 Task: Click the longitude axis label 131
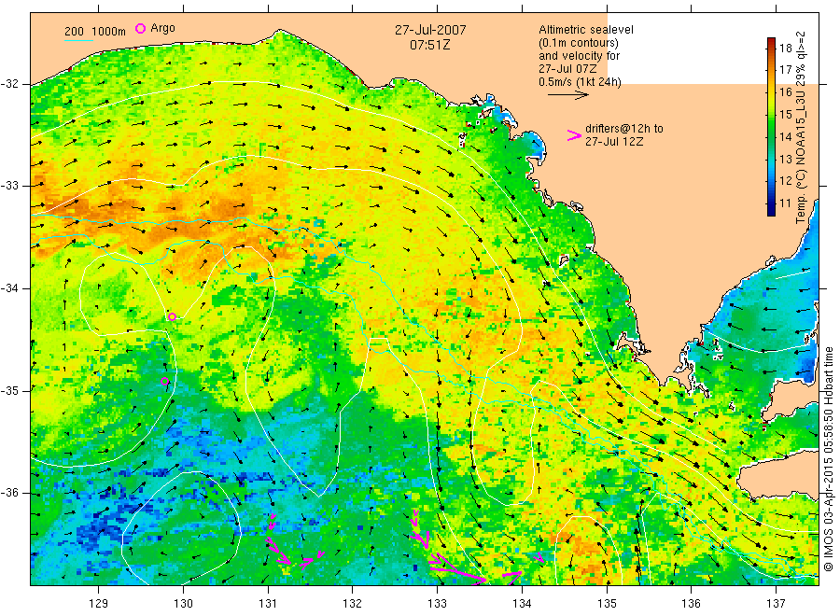pos(268,604)
